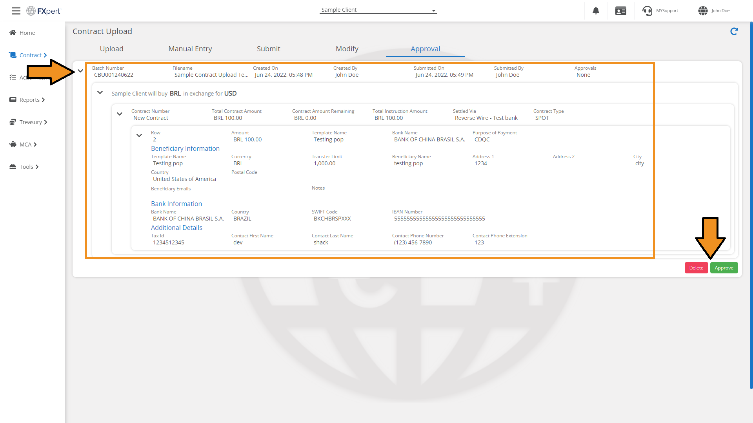
Task: Click the refresh icon on Contract Upload
Action: [734, 31]
